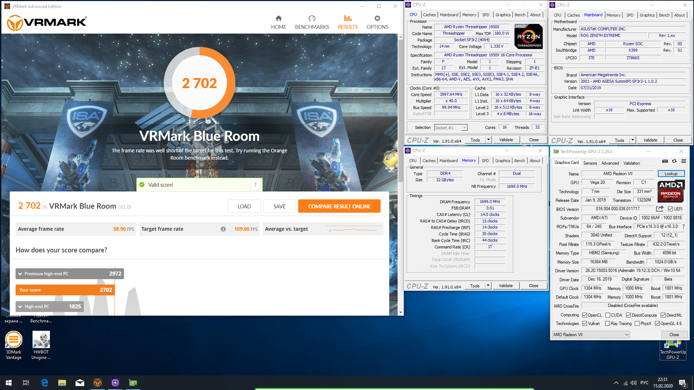Switch to the Advanced tab in GPU-Z
The width and height of the screenshot is (694, 390).
click(x=610, y=163)
